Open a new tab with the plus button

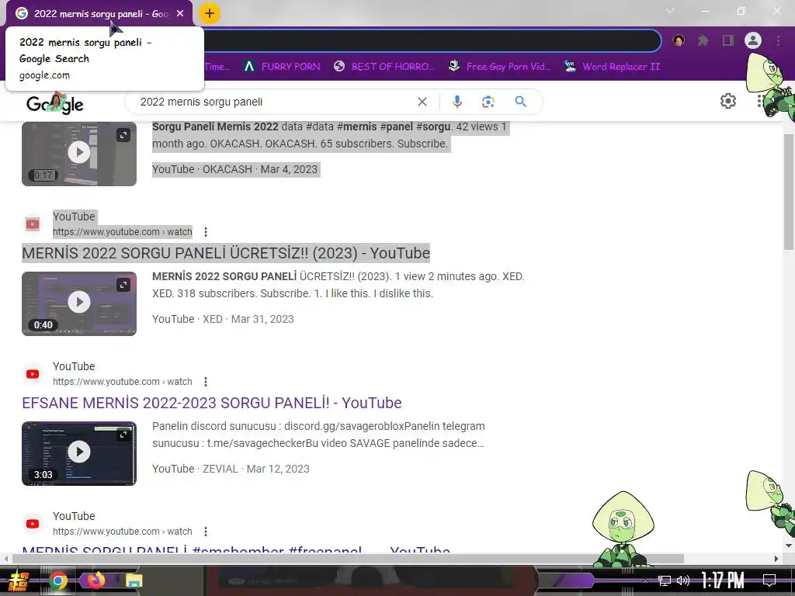(x=210, y=14)
